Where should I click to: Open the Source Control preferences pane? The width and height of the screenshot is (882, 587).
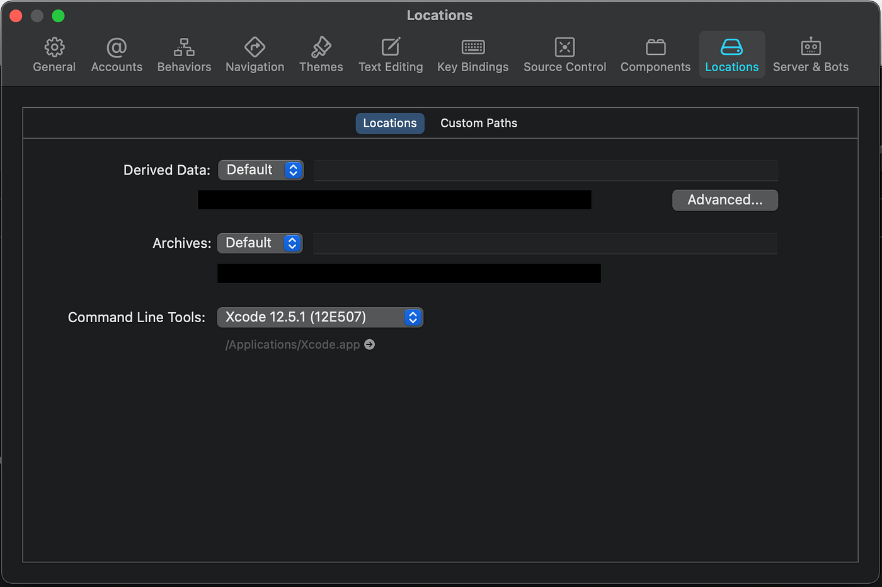pos(564,55)
